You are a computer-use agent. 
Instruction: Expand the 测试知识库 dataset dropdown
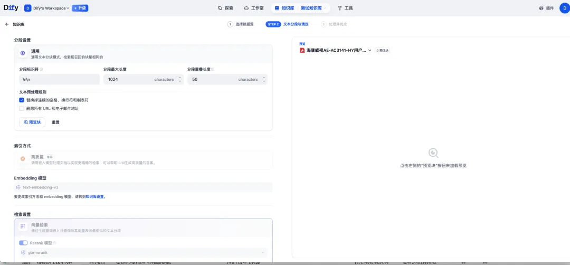pos(313,8)
